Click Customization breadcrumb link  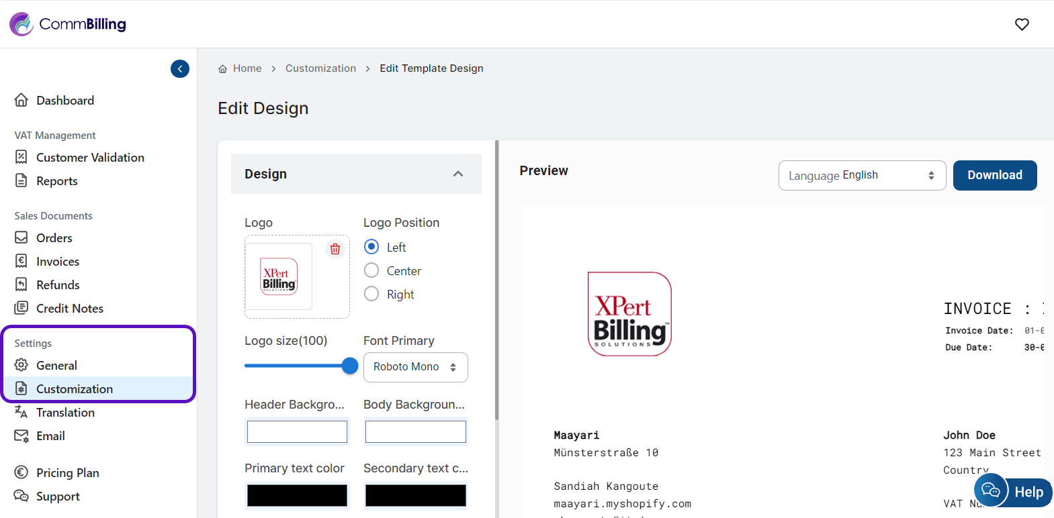[x=320, y=68]
